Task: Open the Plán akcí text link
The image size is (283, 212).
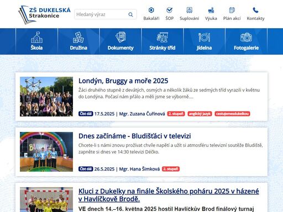Action: coord(232,18)
